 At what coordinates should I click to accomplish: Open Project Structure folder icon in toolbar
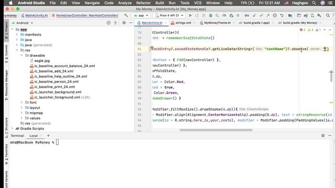[290, 16]
